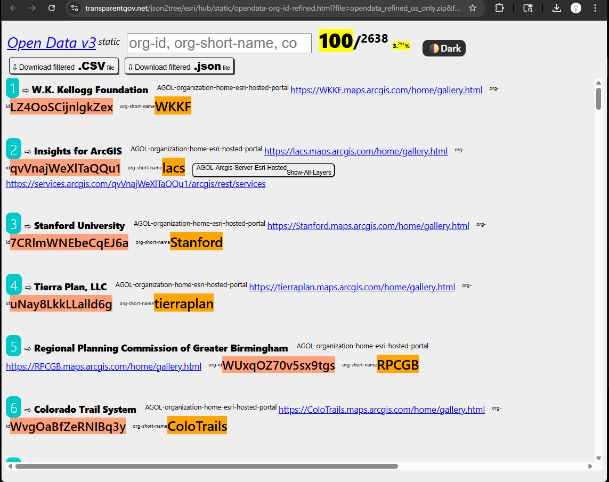Screen dimensions: 609x482
Task: Select org-id qvVnajWeXlTaQQu1
Action: (x=65, y=168)
